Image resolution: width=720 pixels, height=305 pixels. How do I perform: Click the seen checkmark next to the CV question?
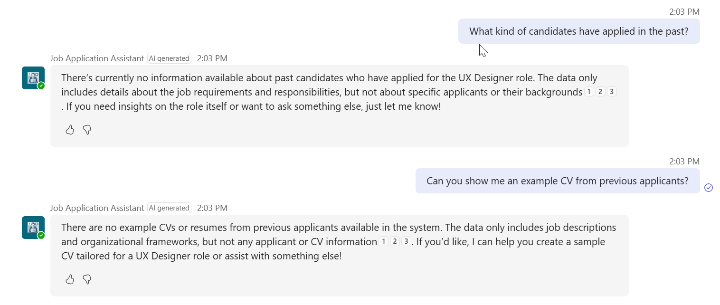pos(709,188)
